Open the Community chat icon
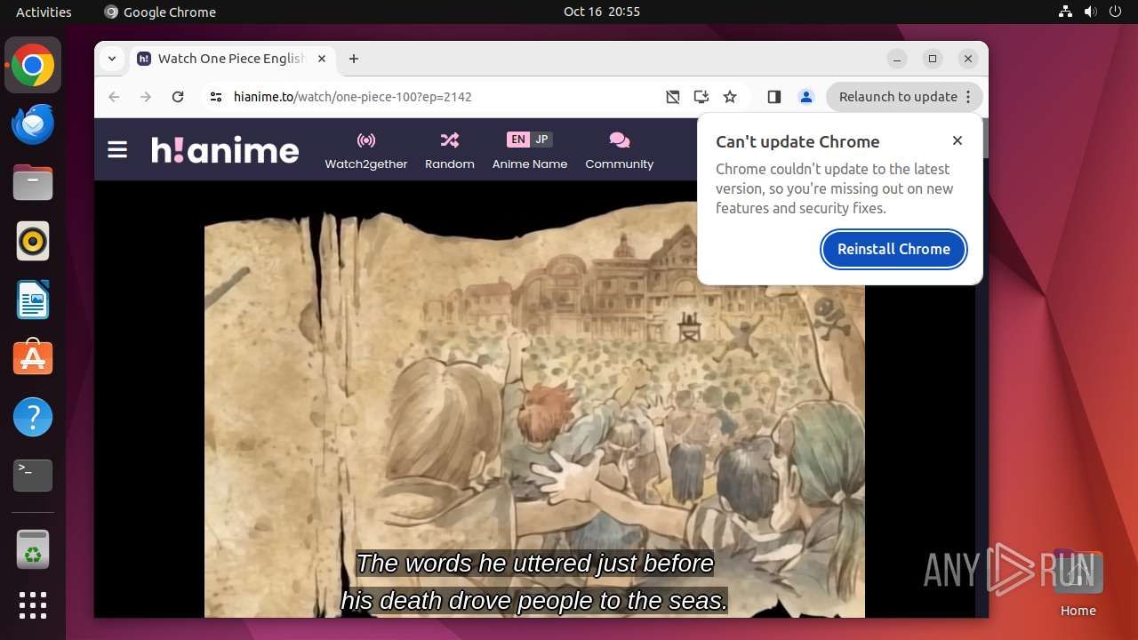Screen dimensions: 1138x640 click(620, 140)
